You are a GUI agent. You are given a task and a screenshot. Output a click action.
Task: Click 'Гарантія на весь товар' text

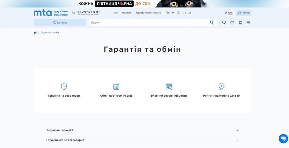pos(64,96)
